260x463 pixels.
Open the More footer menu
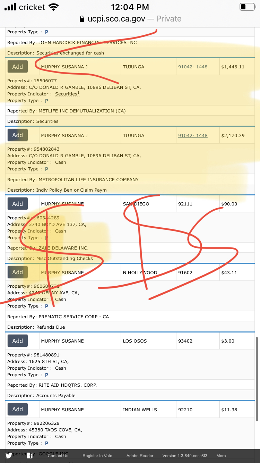221,456
